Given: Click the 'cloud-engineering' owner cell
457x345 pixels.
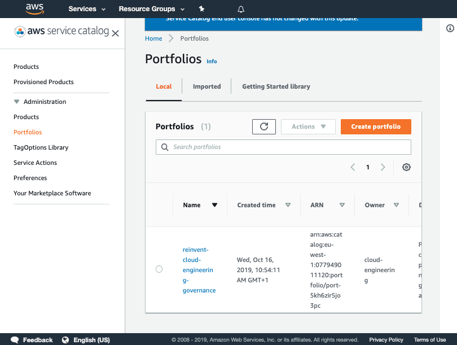Looking at the screenshot, I should [x=380, y=270].
